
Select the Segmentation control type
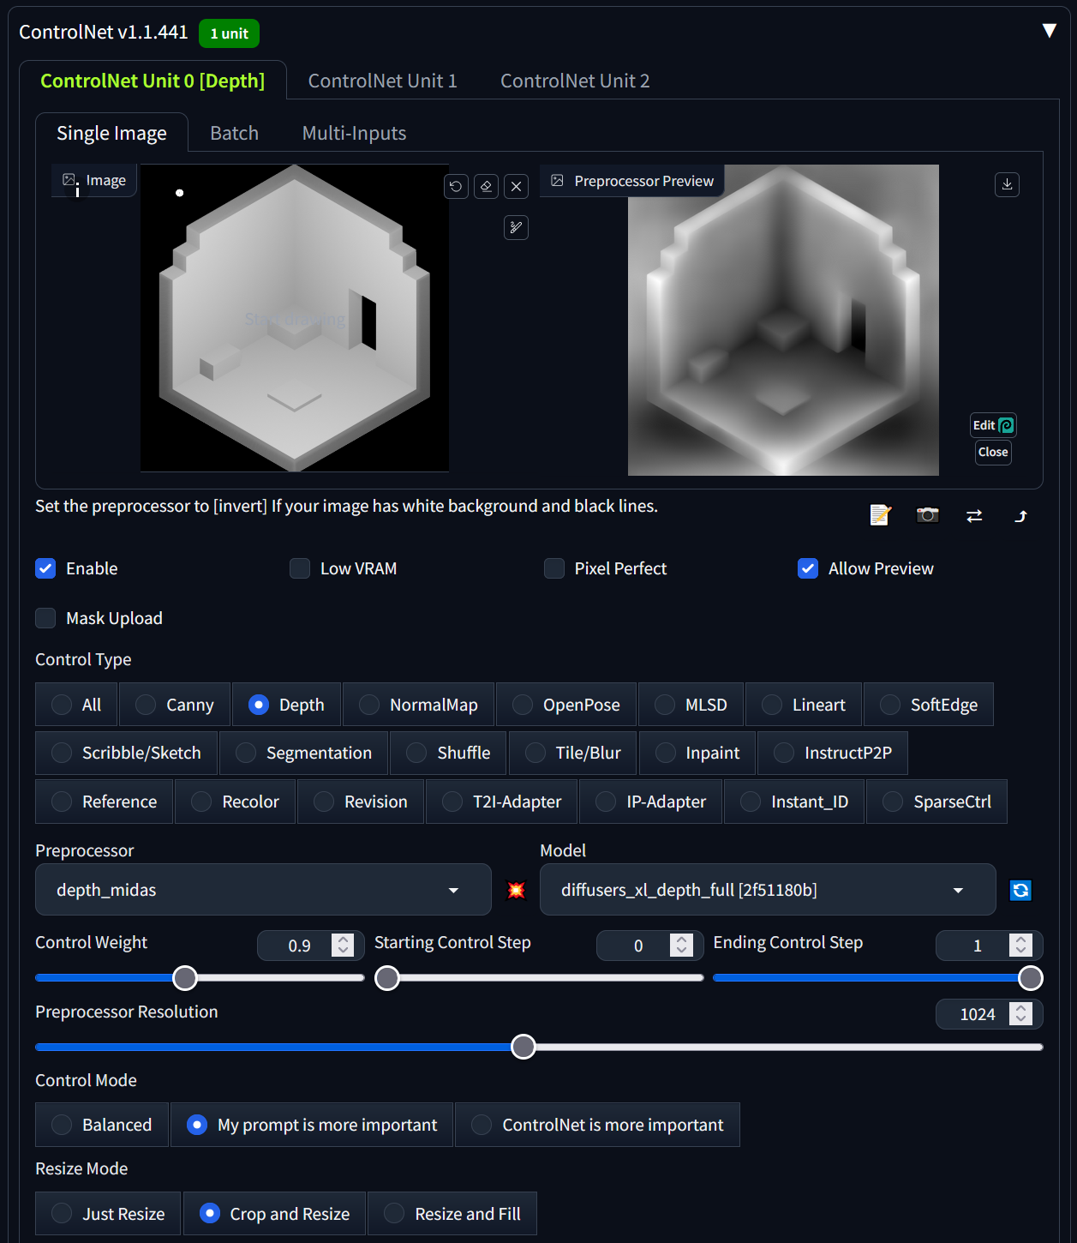tap(303, 753)
